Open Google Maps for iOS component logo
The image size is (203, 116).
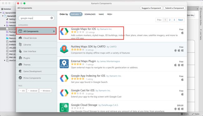tap(64, 32)
